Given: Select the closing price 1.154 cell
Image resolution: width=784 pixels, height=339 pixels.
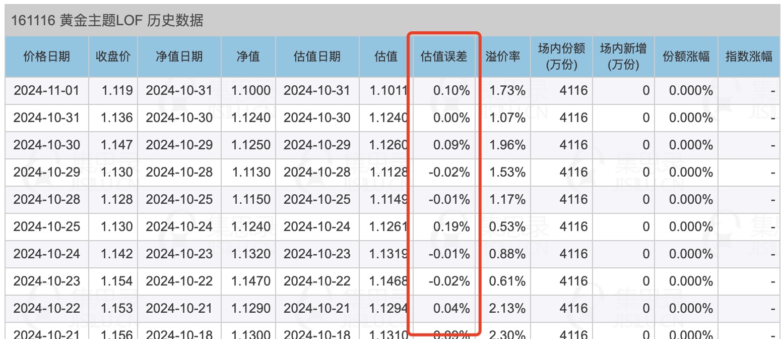Looking at the screenshot, I should (117, 281).
